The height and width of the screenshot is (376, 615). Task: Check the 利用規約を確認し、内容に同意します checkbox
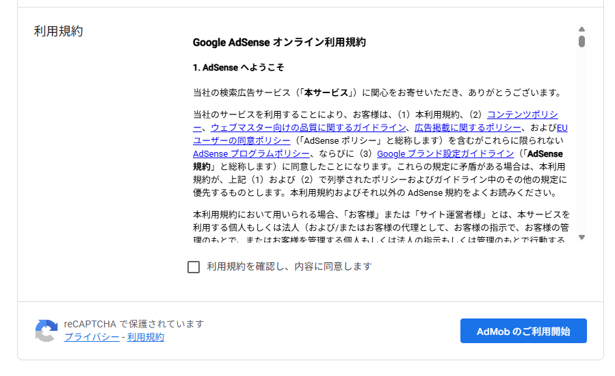tap(194, 267)
